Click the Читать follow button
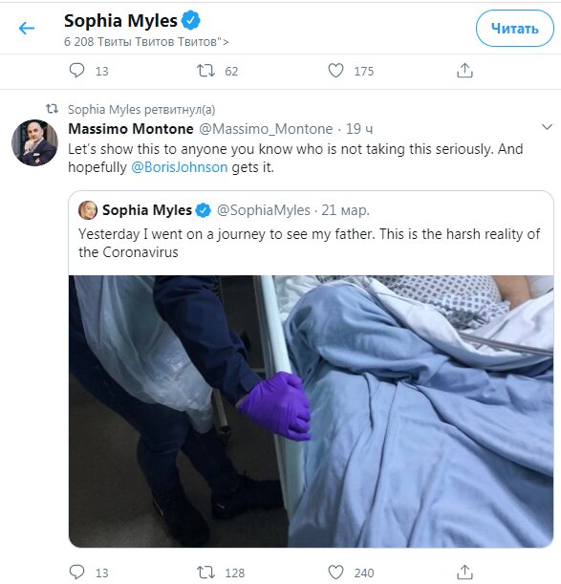The image size is (561, 584). point(514,29)
